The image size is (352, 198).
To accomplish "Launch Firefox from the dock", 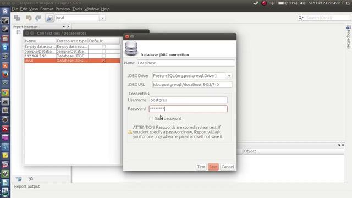I will 5,74.
